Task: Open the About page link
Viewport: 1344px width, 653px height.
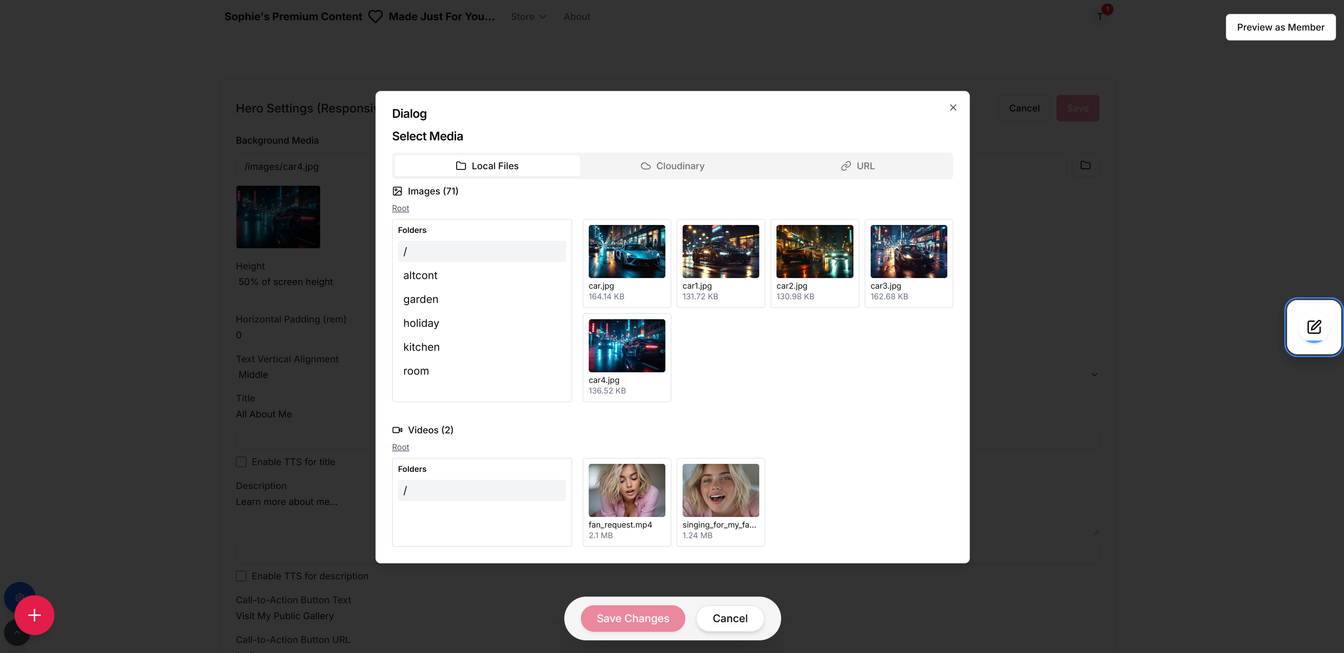Action: click(x=576, y=17)
